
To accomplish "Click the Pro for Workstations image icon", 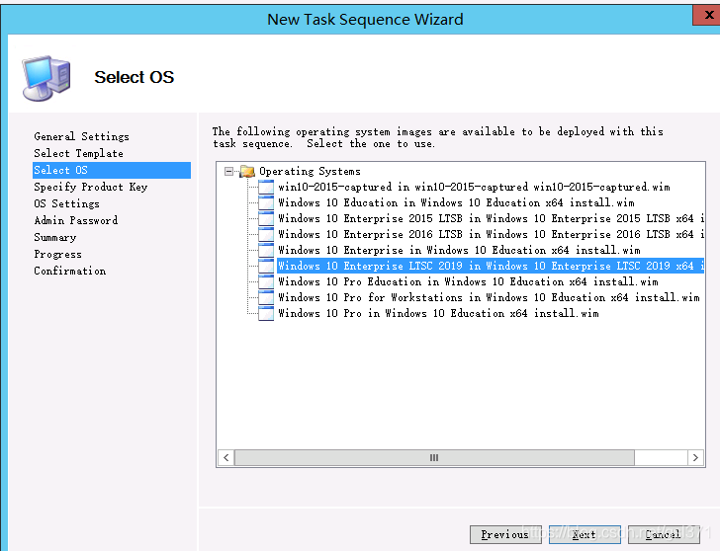I will 266,297.
